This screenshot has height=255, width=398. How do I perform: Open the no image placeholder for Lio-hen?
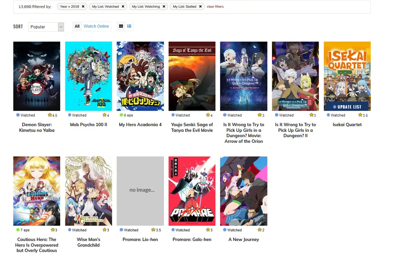tap(140, 191)
